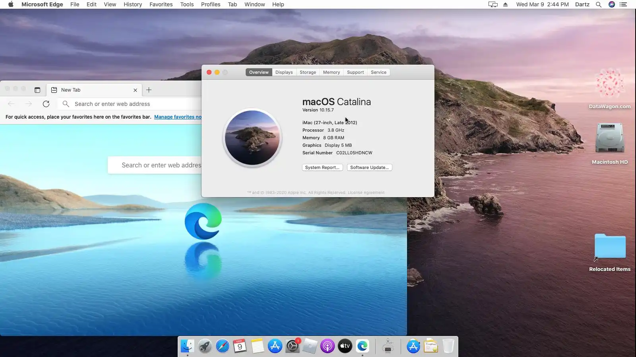Open the Favorites menu
The height and width of the screenshot is (357, 636).
[x=161, y=4]
